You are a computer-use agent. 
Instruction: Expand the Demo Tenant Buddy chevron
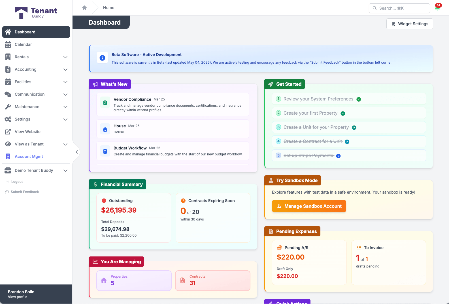[65, 170]
